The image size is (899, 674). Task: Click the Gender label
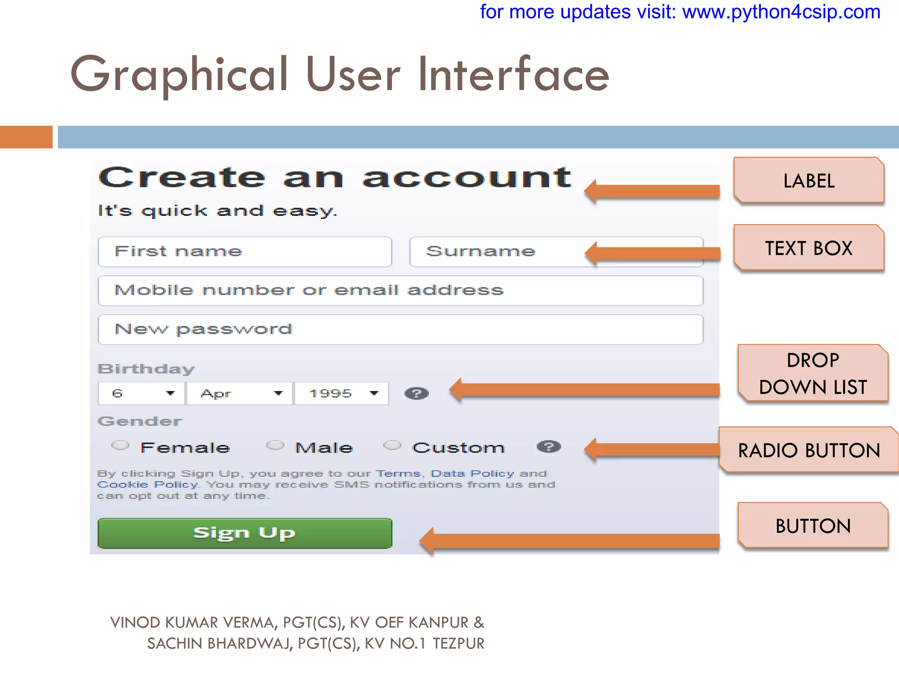[x=140, y=421]
